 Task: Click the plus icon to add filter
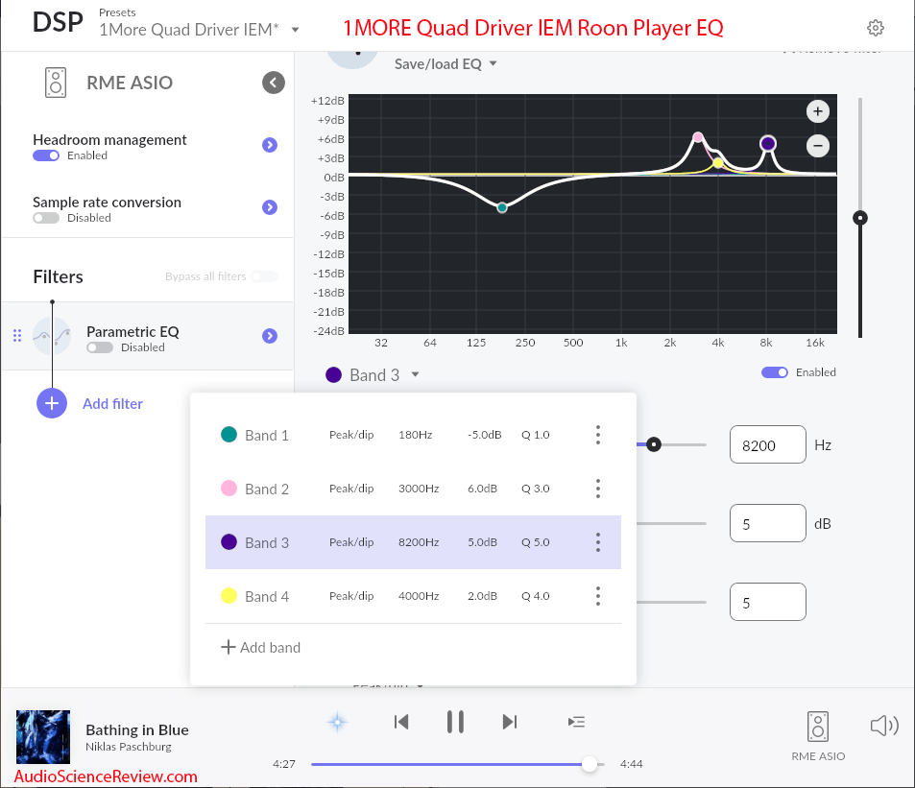pyautogui.click(x=52, y=403)
